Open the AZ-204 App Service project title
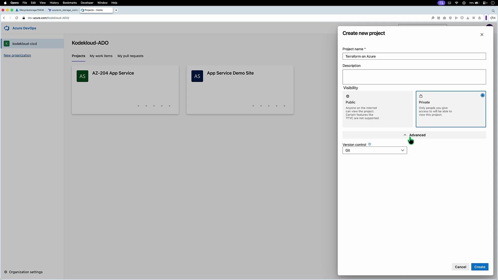This screenshot has width=498, height=280. [113, 73]
